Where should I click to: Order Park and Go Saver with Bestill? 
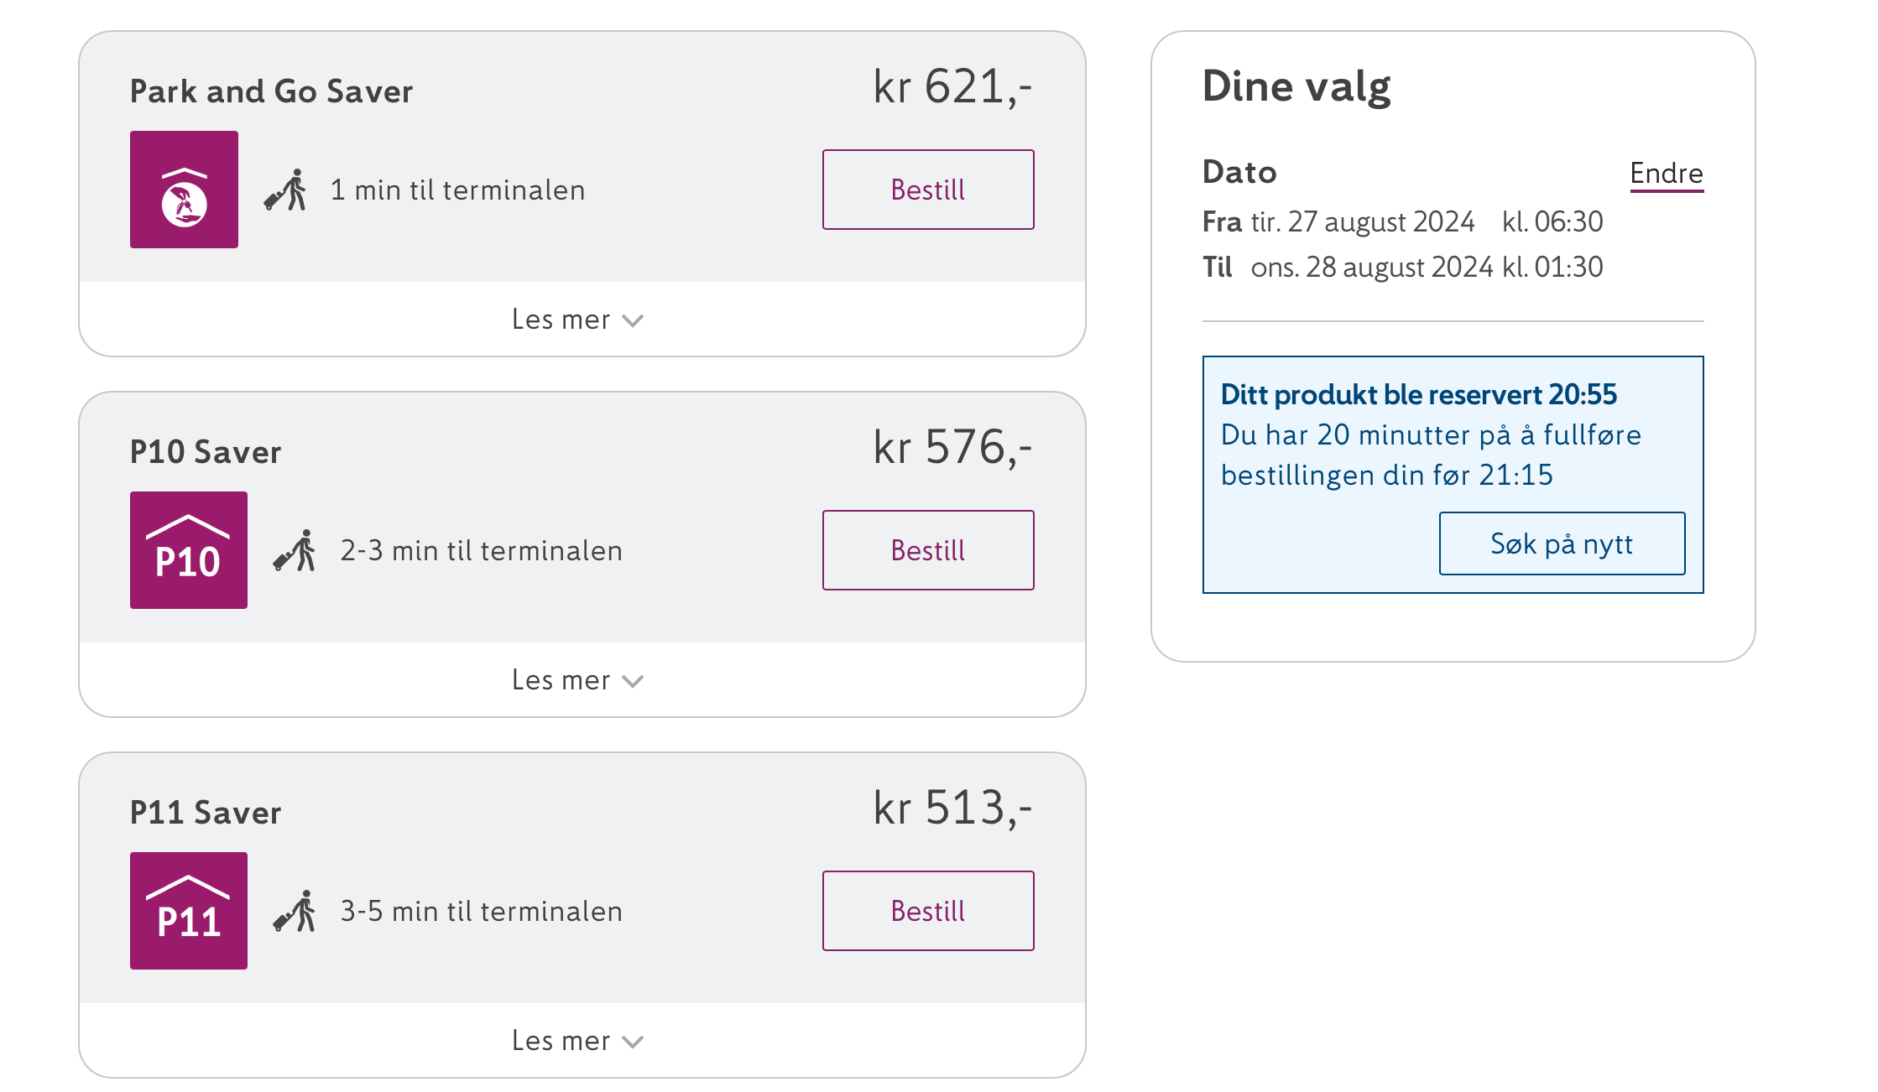tap(928, 190)
